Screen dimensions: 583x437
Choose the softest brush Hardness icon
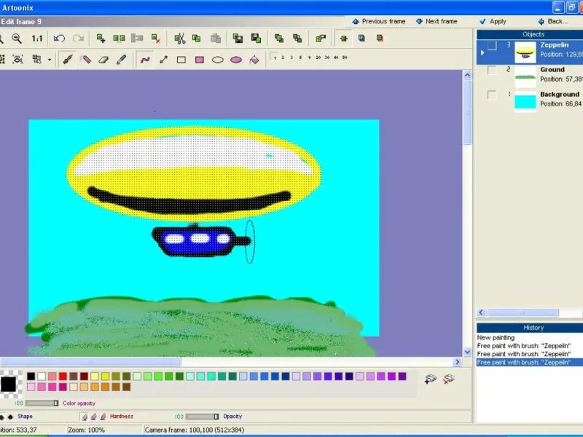(85, 417)
